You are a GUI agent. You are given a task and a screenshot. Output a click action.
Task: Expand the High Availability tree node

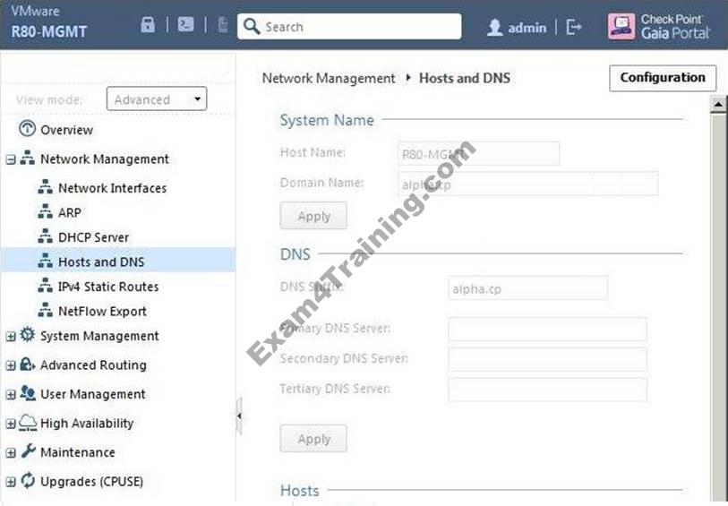tap(11, 424)
